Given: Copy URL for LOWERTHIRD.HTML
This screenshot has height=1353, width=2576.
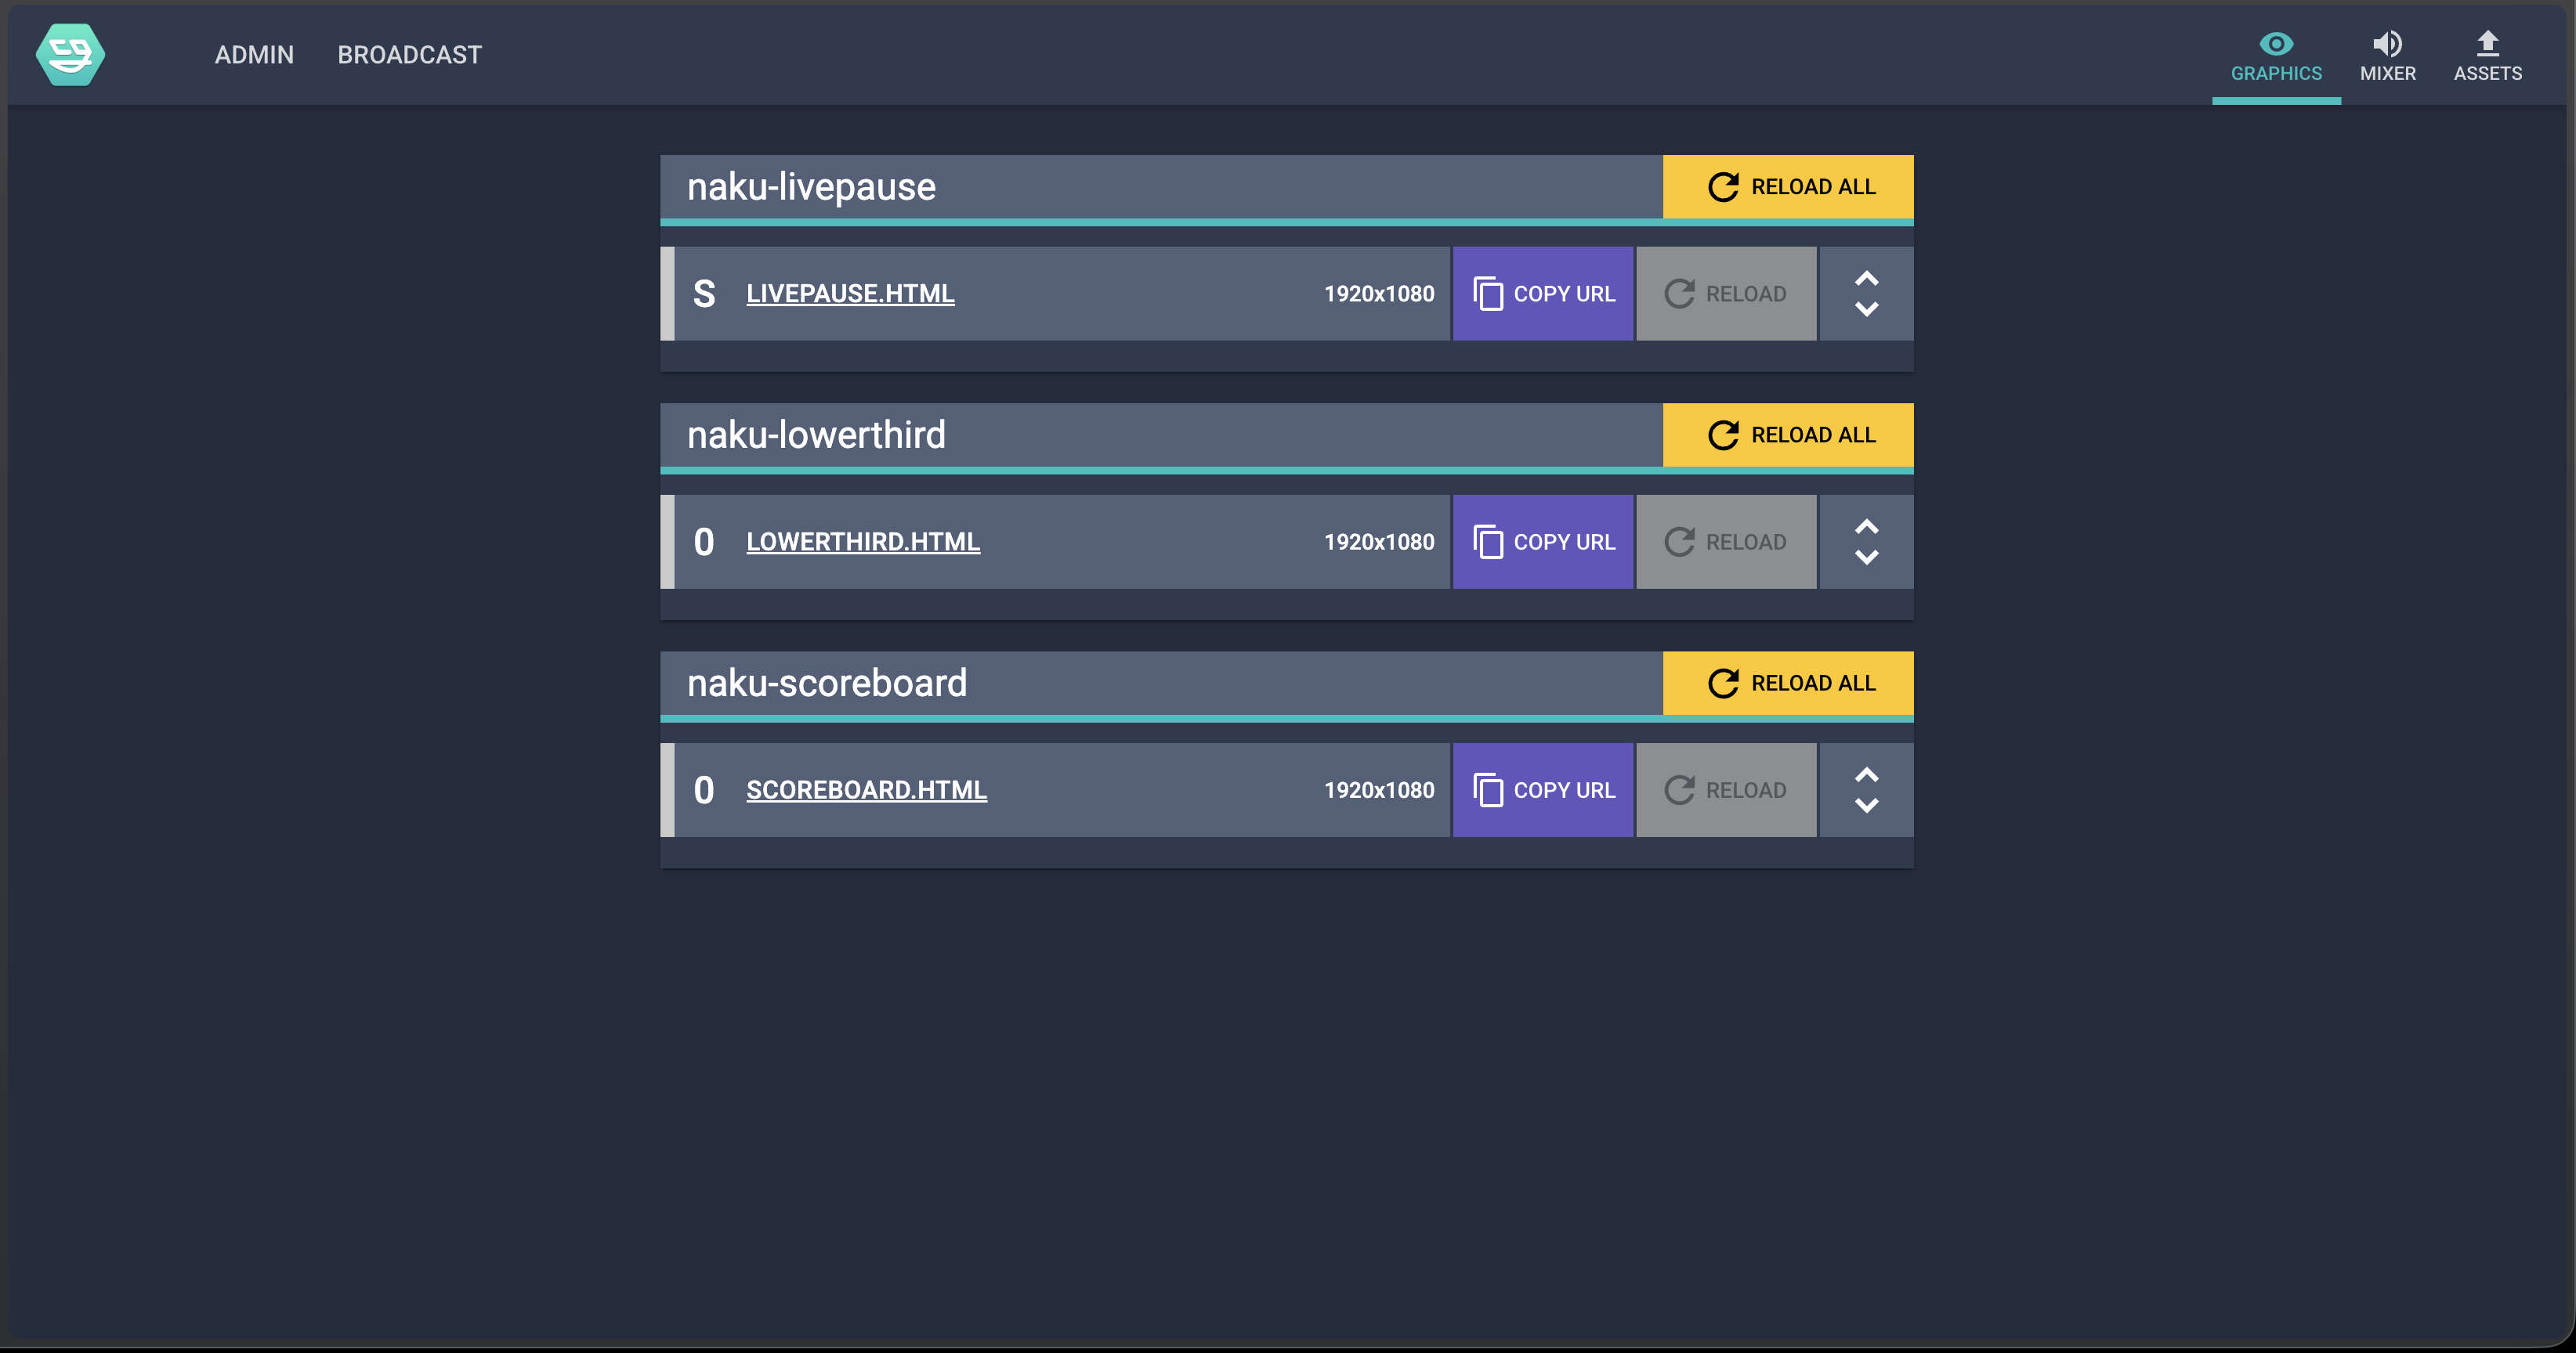Looking at the screenshot, I should click(1543, 542).
